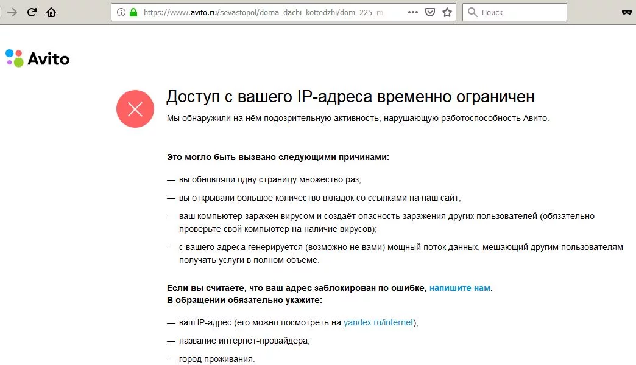This screenshot has width=636, height=365.
Task: Reload the page with the refresh icon
Action: 32,12
